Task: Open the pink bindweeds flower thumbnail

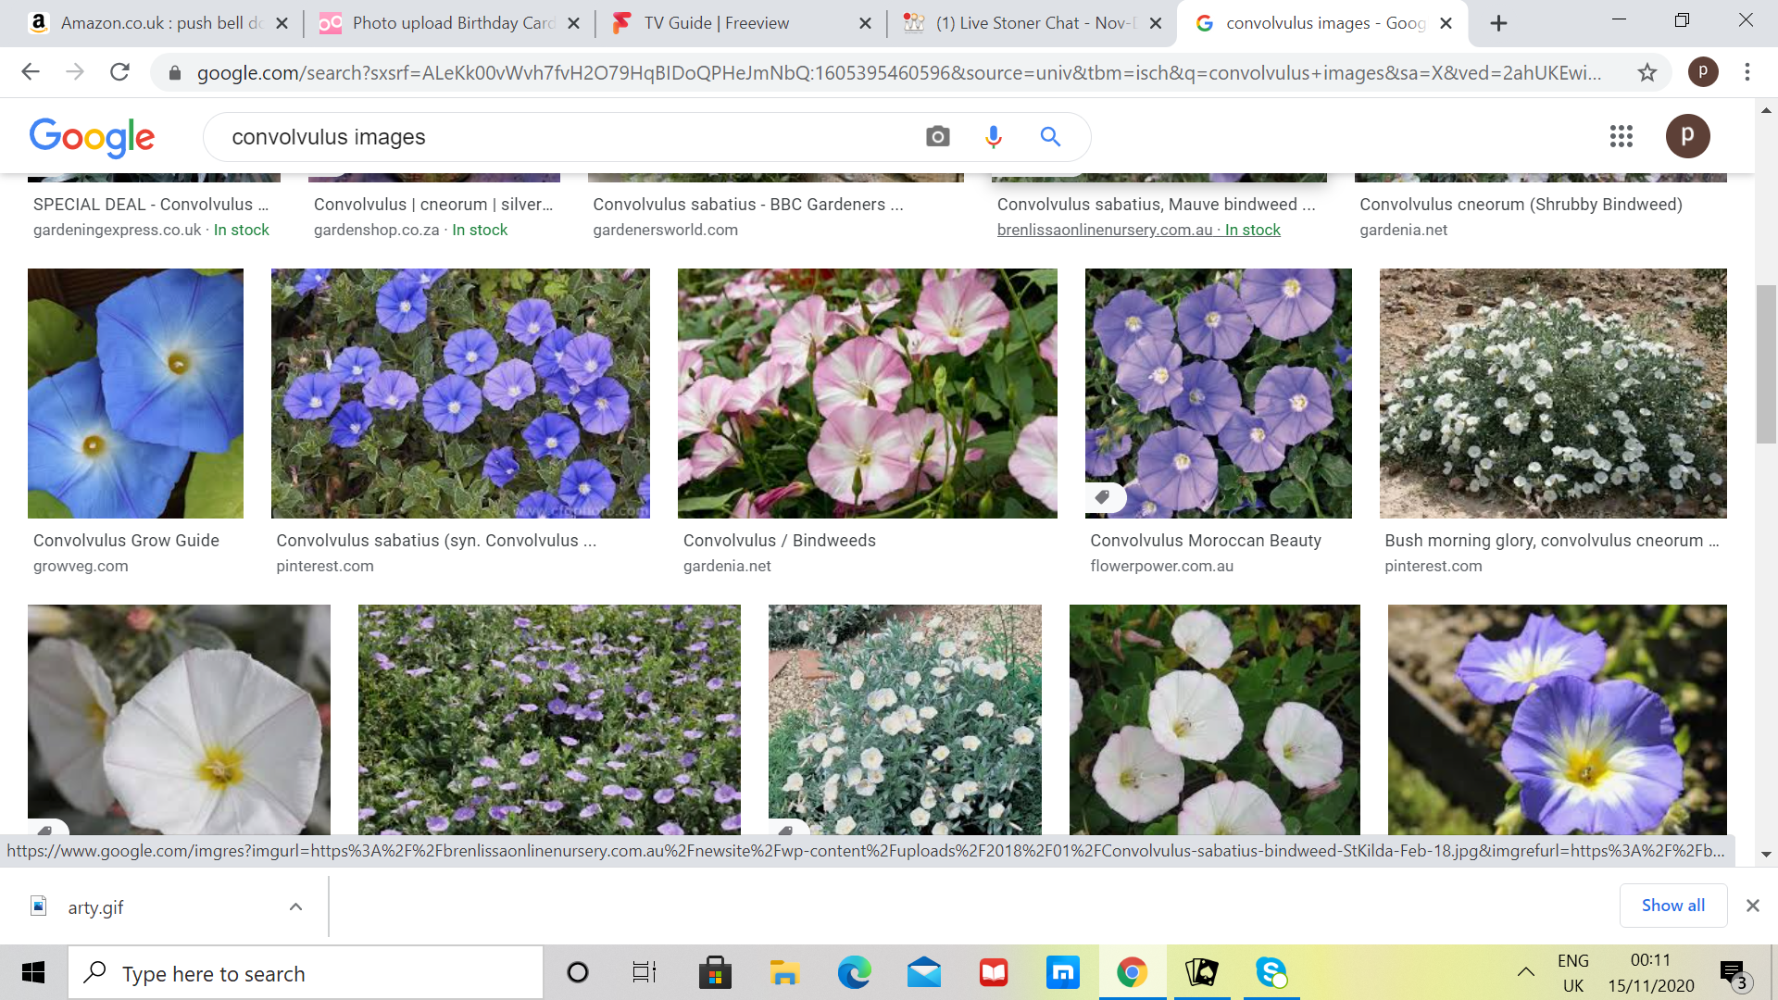Action: click(867, 394)
